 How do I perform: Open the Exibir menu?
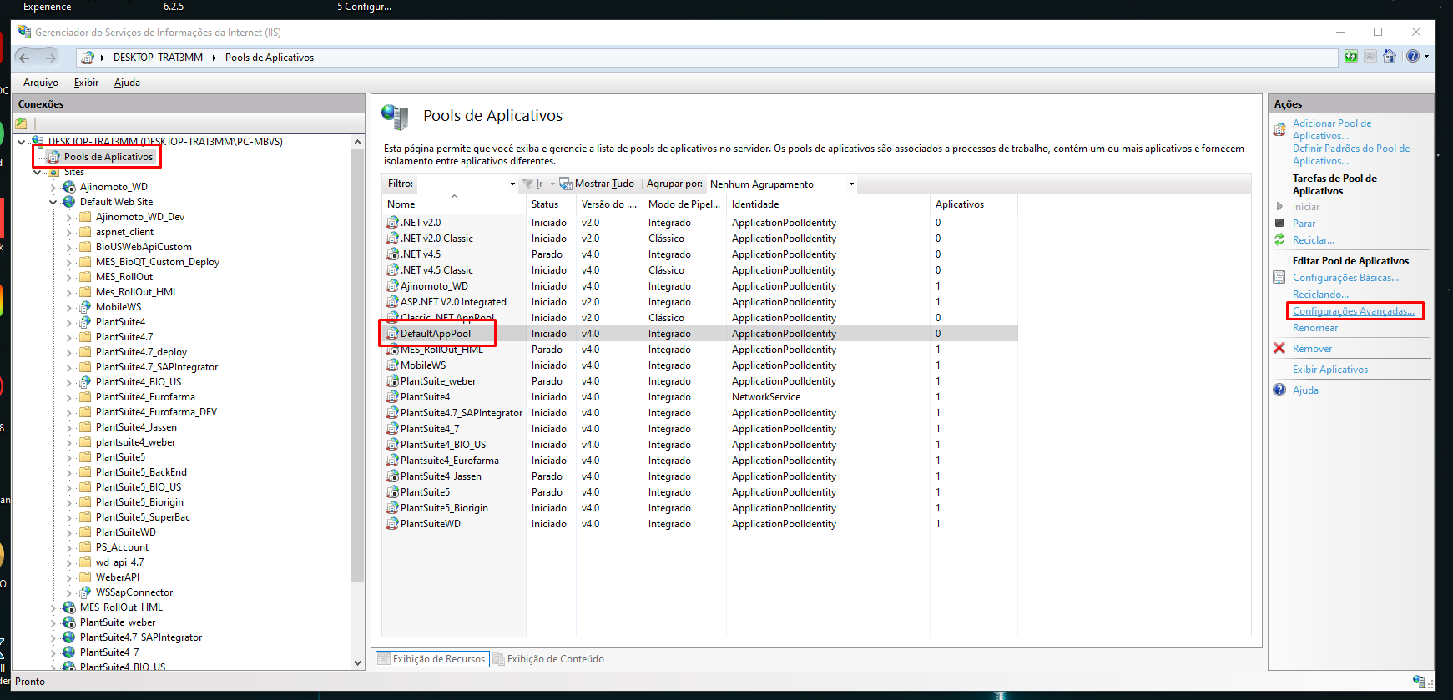click(86, 83)
